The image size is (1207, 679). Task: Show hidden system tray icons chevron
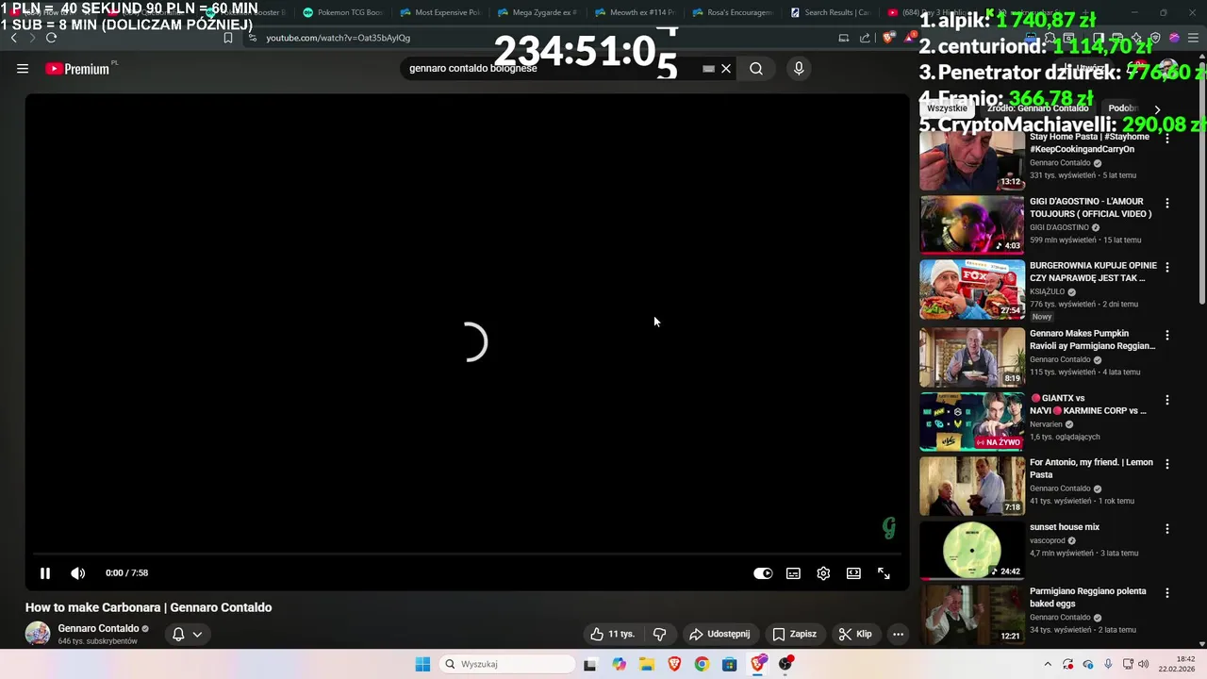[x=1048, y=664]
